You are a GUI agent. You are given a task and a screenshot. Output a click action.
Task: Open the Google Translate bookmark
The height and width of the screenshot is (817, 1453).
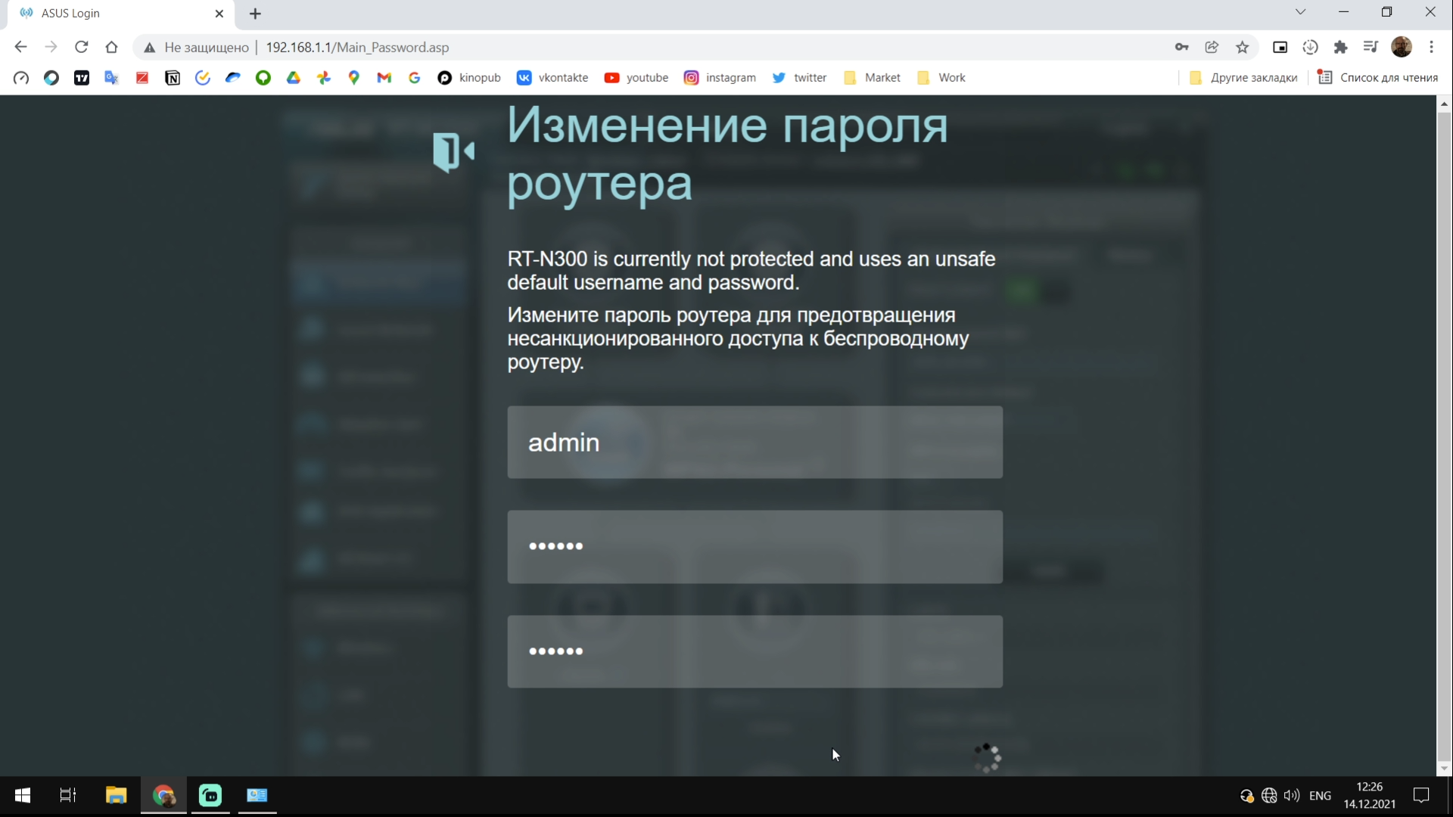pos(112,77)
